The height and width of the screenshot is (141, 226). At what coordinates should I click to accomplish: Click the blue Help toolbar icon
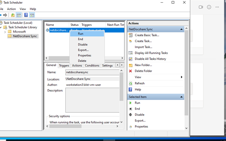tap(26, 15)
